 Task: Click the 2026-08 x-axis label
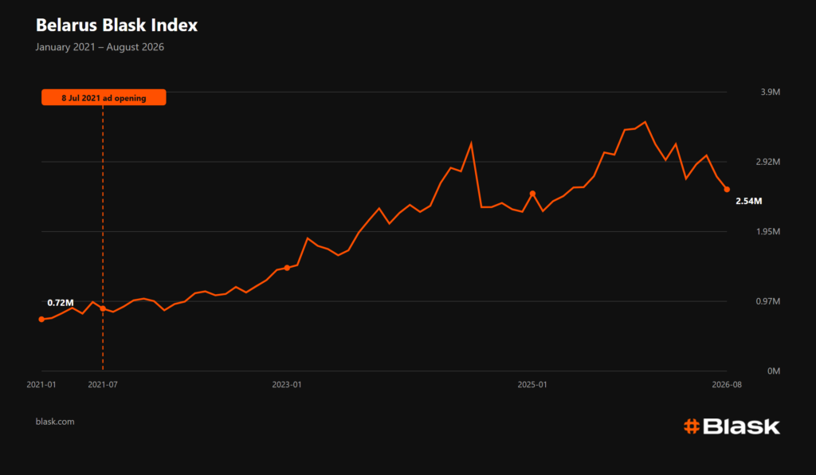[x=727, y=384]
